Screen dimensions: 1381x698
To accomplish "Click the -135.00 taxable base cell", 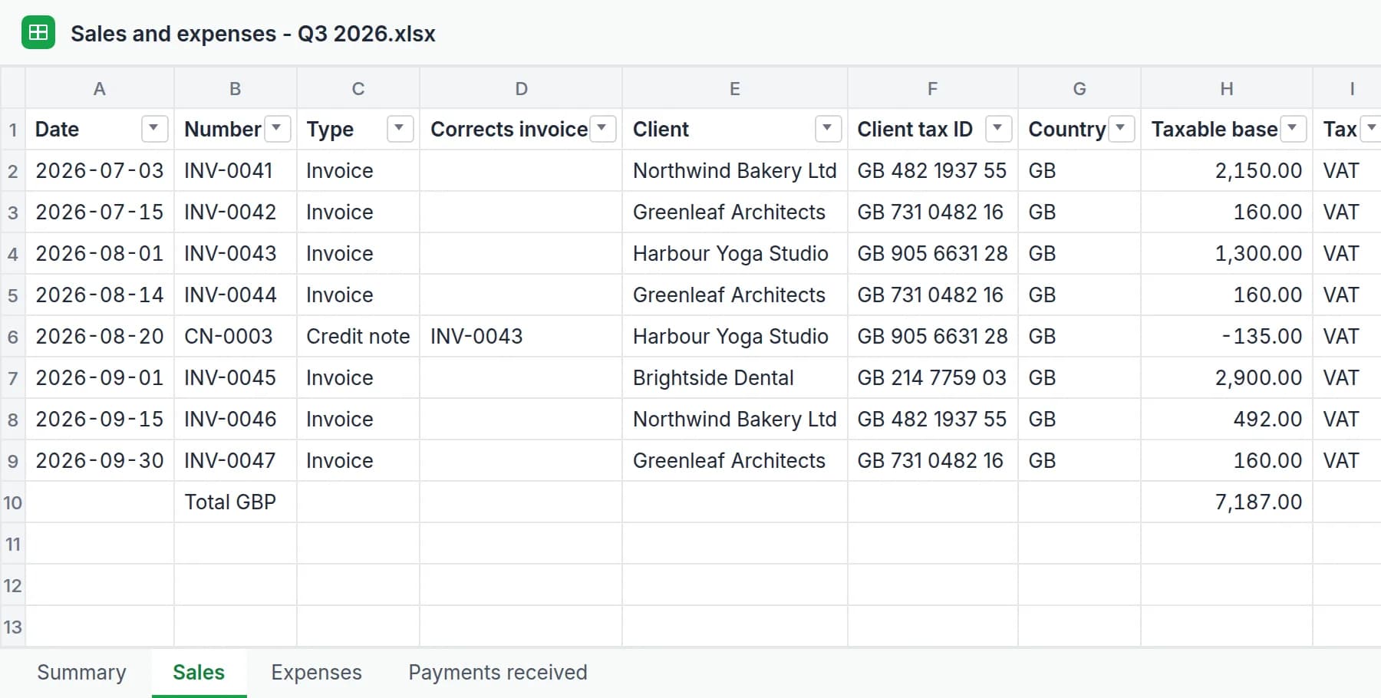I will tap(1227, 336).
